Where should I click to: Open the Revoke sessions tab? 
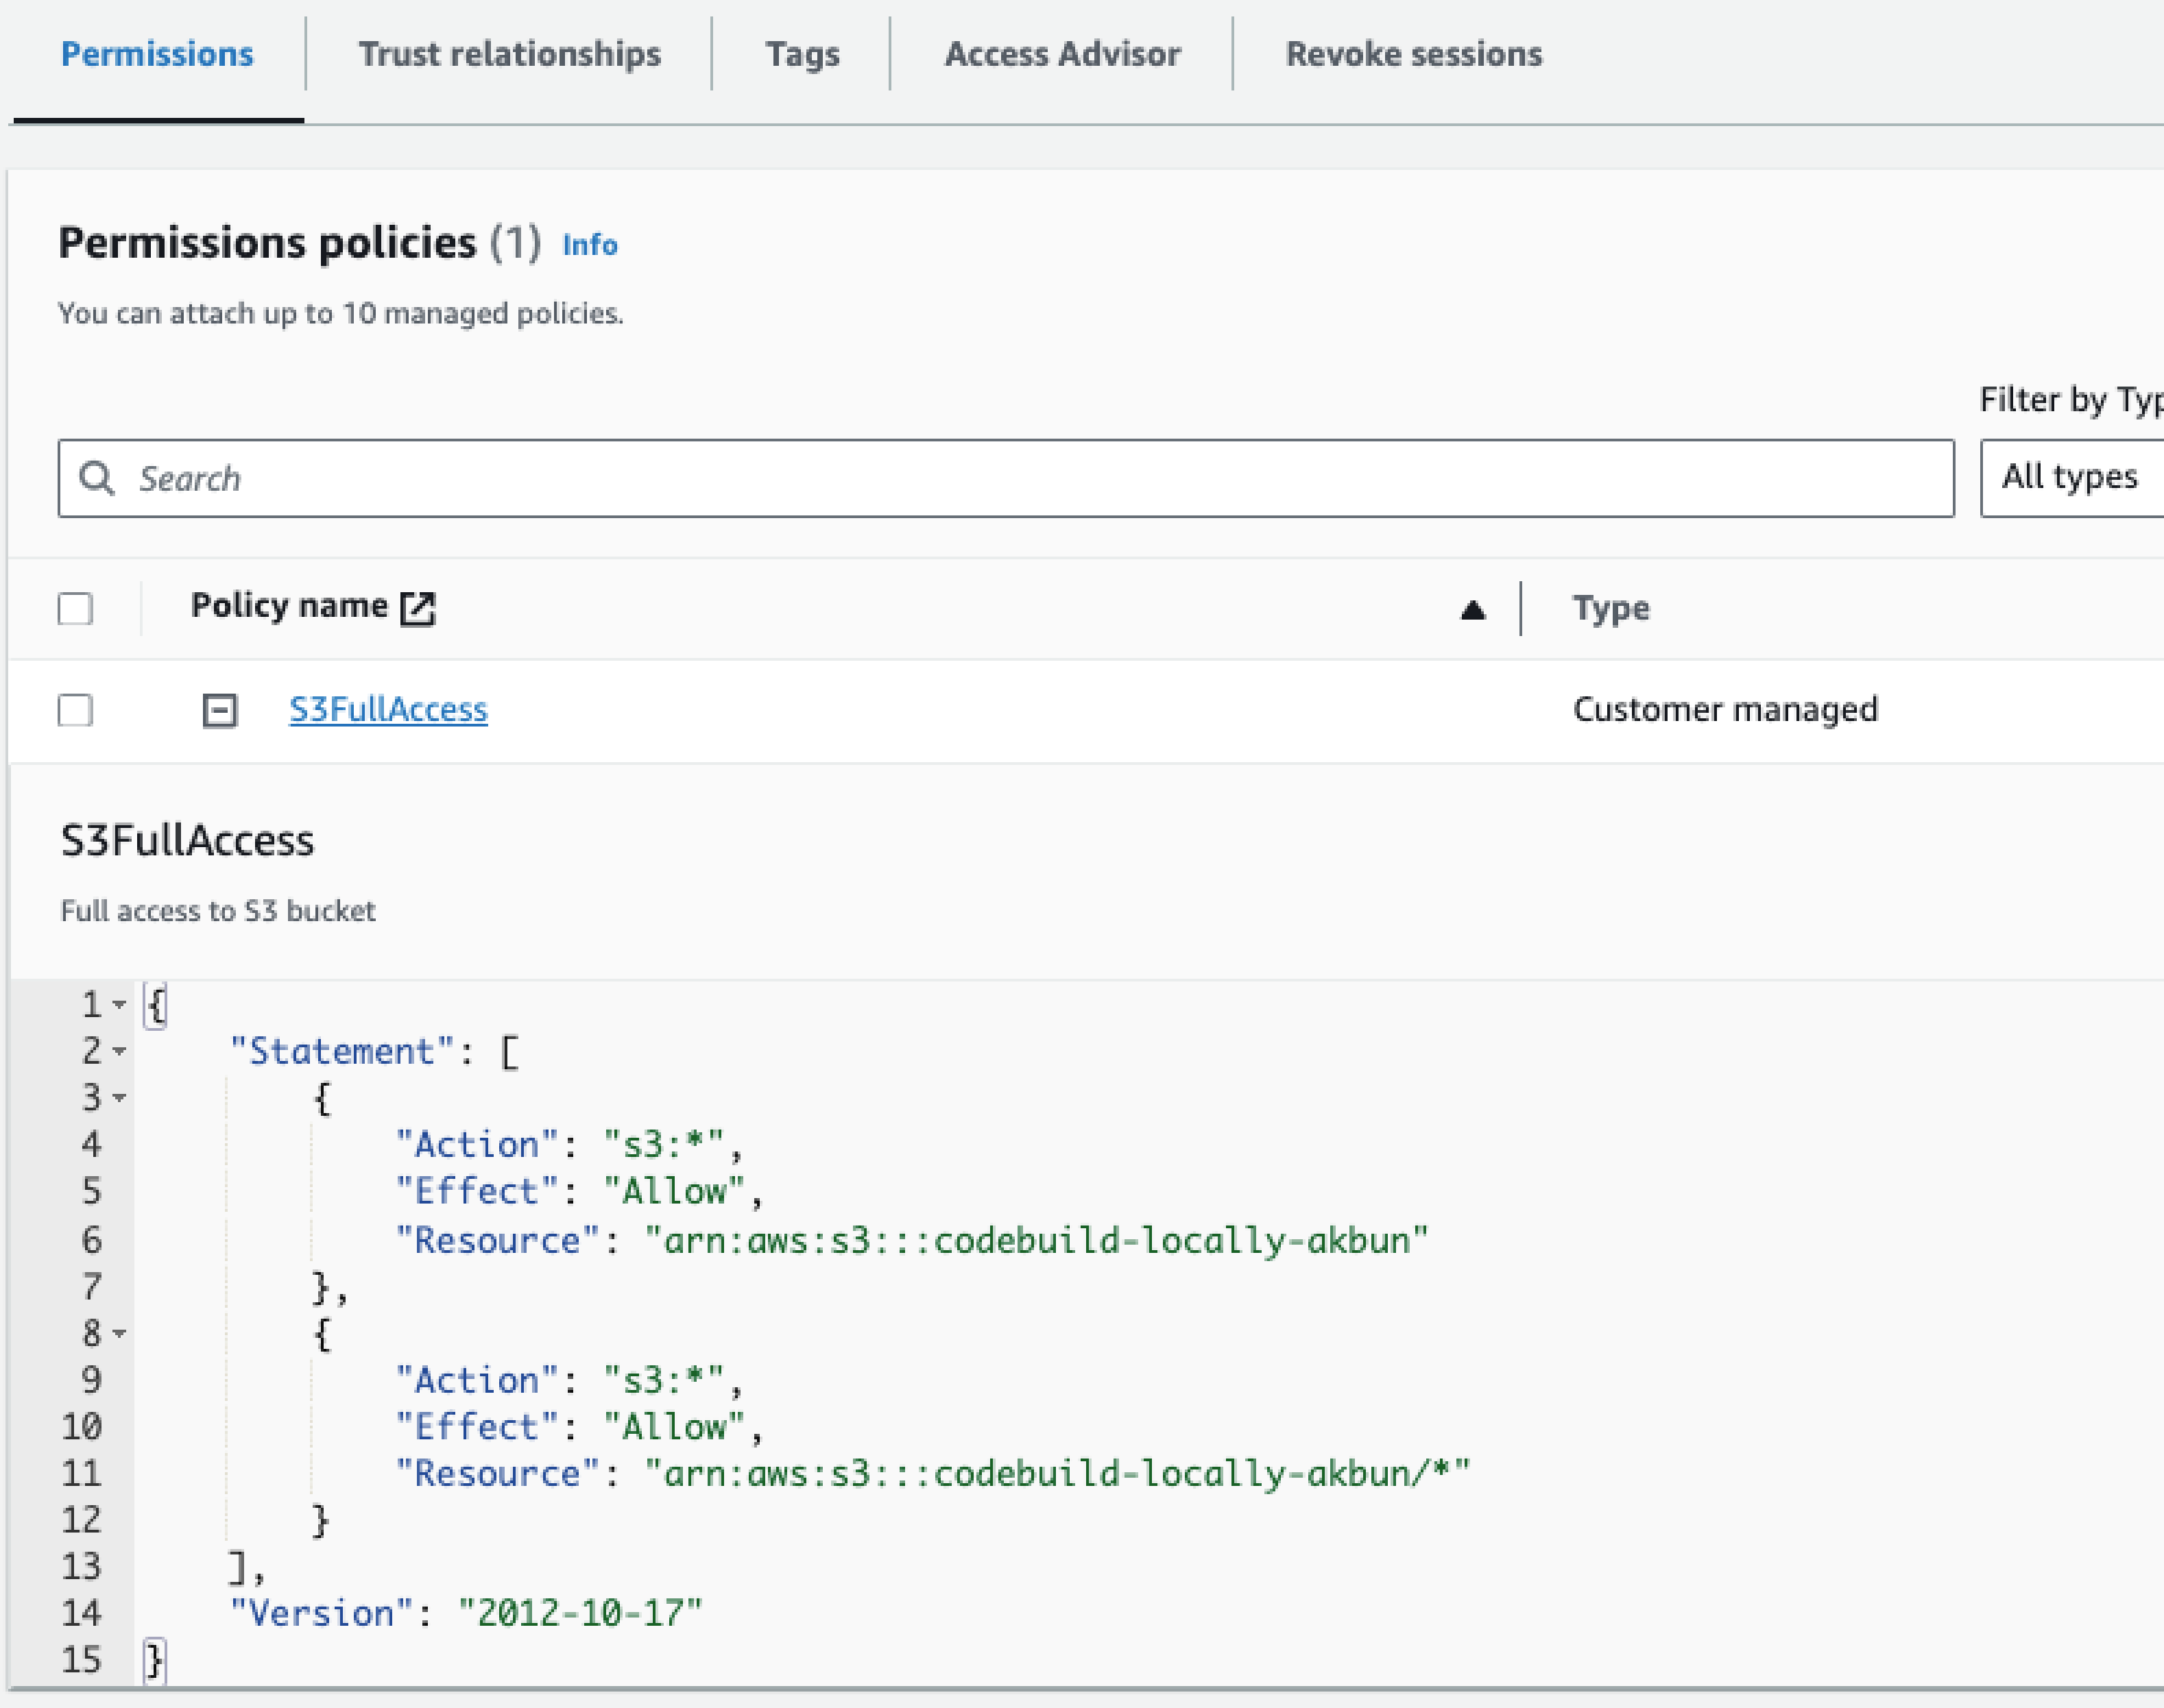[1412, 54]
